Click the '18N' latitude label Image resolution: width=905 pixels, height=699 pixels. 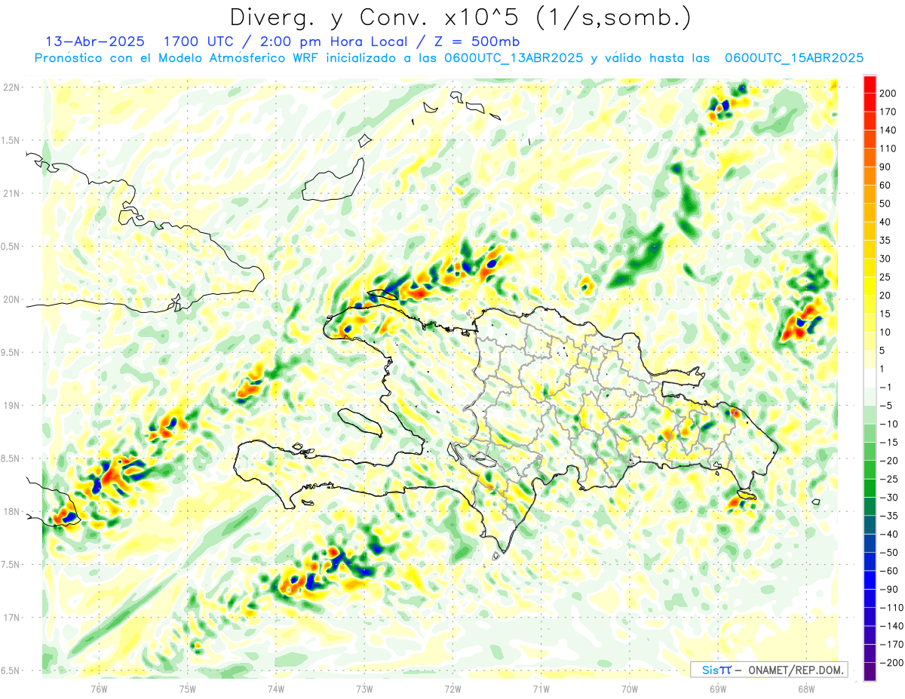11,512
